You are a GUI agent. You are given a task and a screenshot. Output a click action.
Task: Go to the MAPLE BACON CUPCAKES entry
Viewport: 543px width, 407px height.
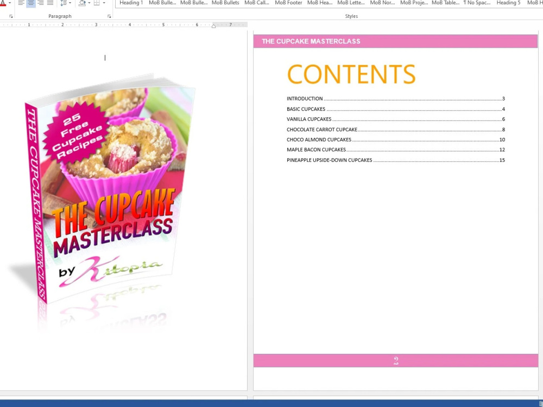click(395, 150)
